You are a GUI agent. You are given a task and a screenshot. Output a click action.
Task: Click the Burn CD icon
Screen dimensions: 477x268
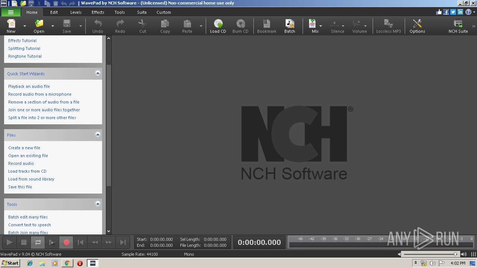240,26
